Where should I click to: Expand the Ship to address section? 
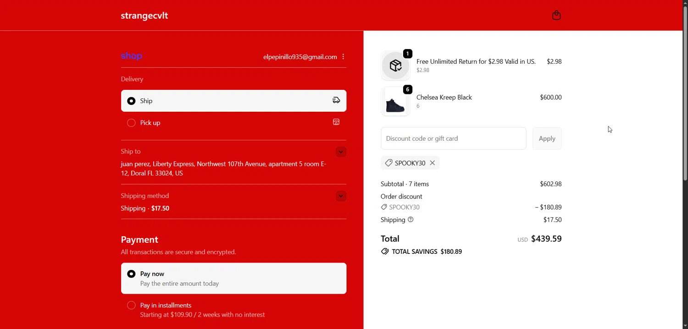pyautogui.click(x=341, y=152)
